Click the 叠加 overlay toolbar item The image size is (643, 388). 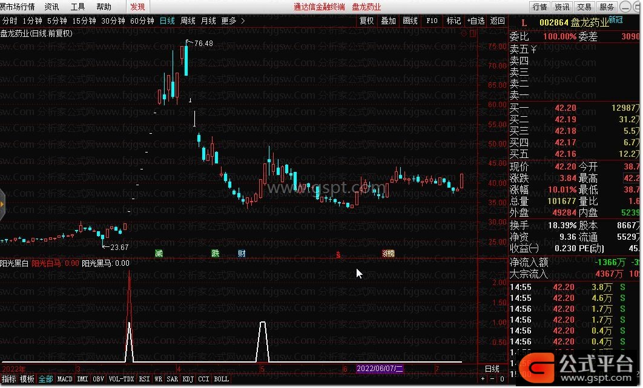click(388, 21)
